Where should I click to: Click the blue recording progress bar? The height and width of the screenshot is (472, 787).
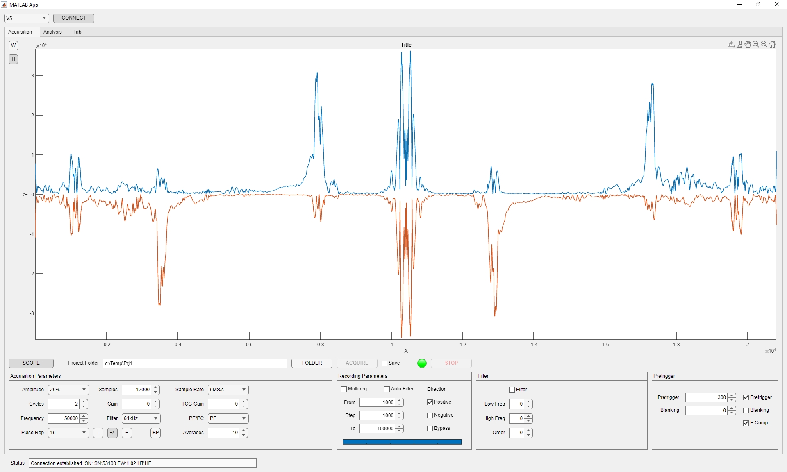[x=402, y=442]
